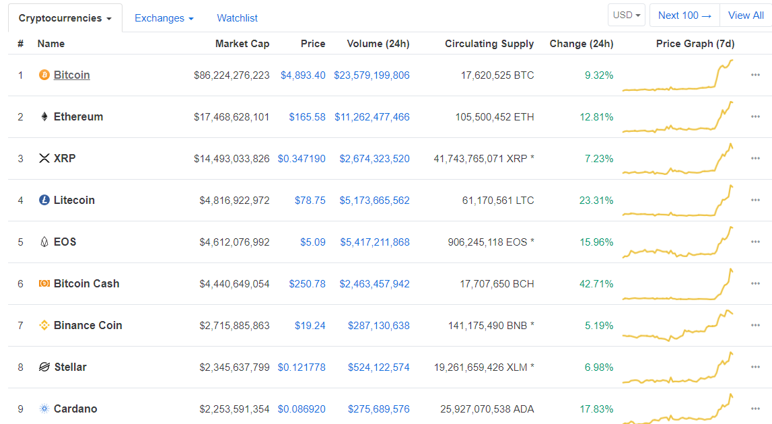The height and width of the screenshot is (424, 772).
Task: Sort by the Volume (24h) column header
Action: [378, 44]
